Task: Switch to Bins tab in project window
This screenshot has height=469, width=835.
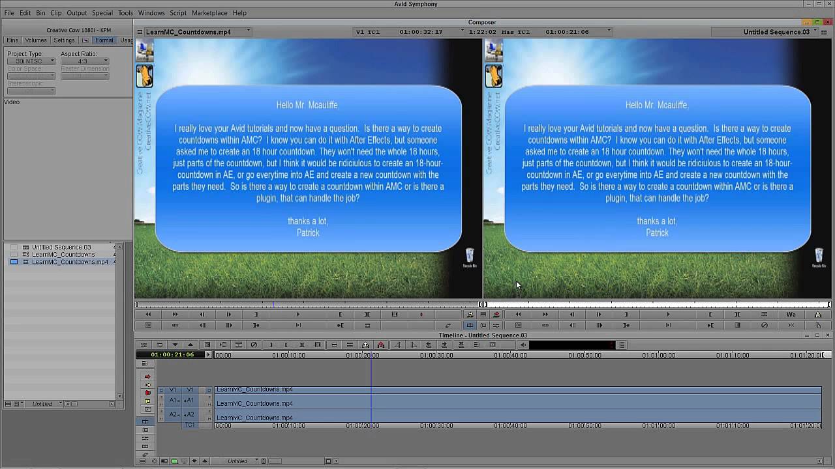Action: pyautogui.click(x=12, y=40)
